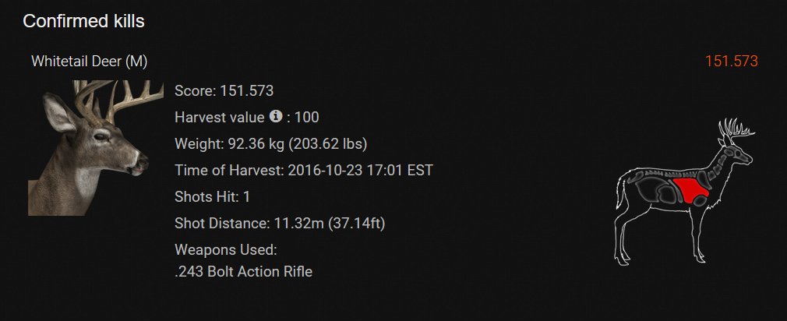Select the Shots Hit: 1 line
This screenshot has width=787, height=321.
212,197
